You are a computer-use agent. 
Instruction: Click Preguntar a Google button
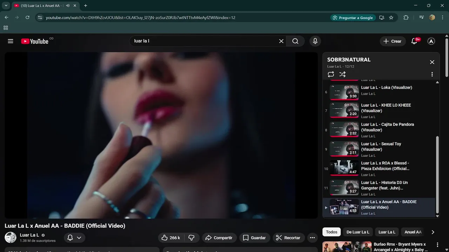coord(353,17)
